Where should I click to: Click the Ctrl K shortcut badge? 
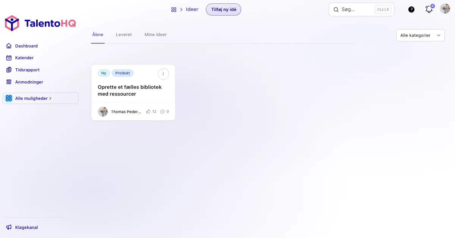point(383,9)
